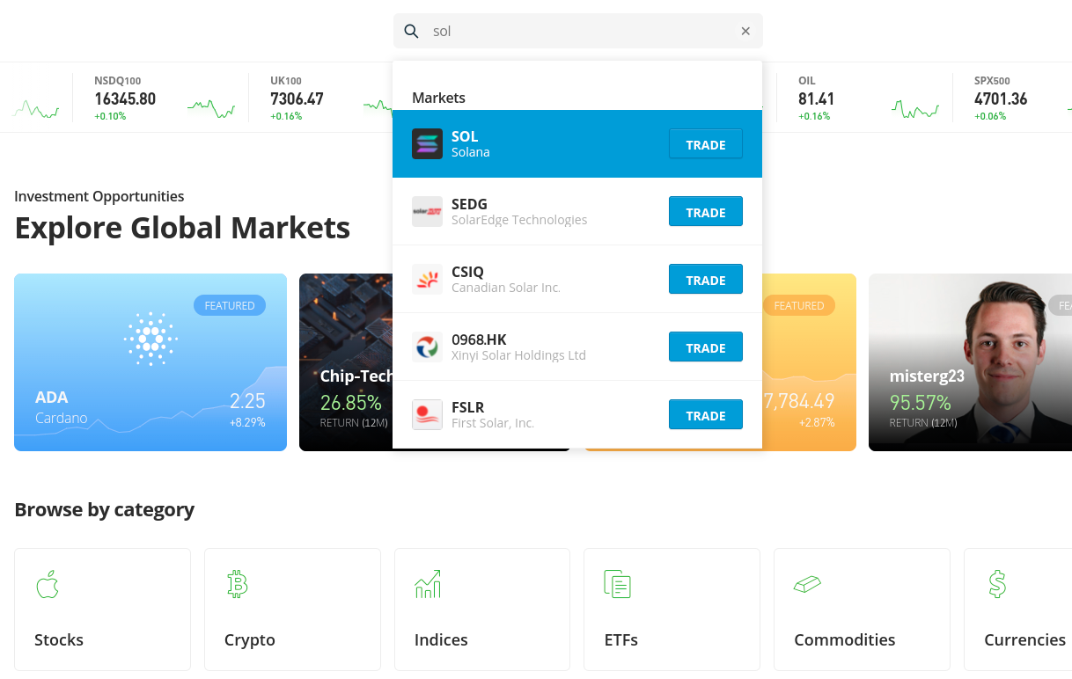This screenshot has width=1072, height=679.
Task: Click the Xinyi Solar Holdings logo
Action: click(427, 347)
